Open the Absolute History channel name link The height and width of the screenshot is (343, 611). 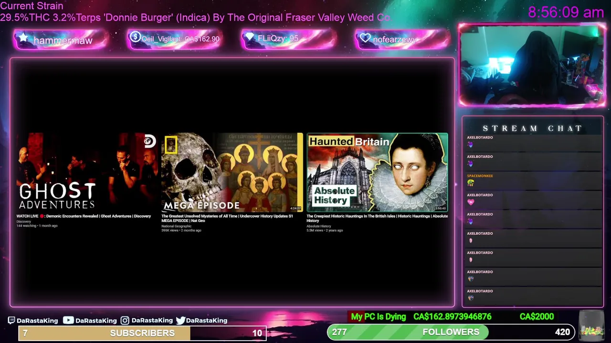point(318,226)
